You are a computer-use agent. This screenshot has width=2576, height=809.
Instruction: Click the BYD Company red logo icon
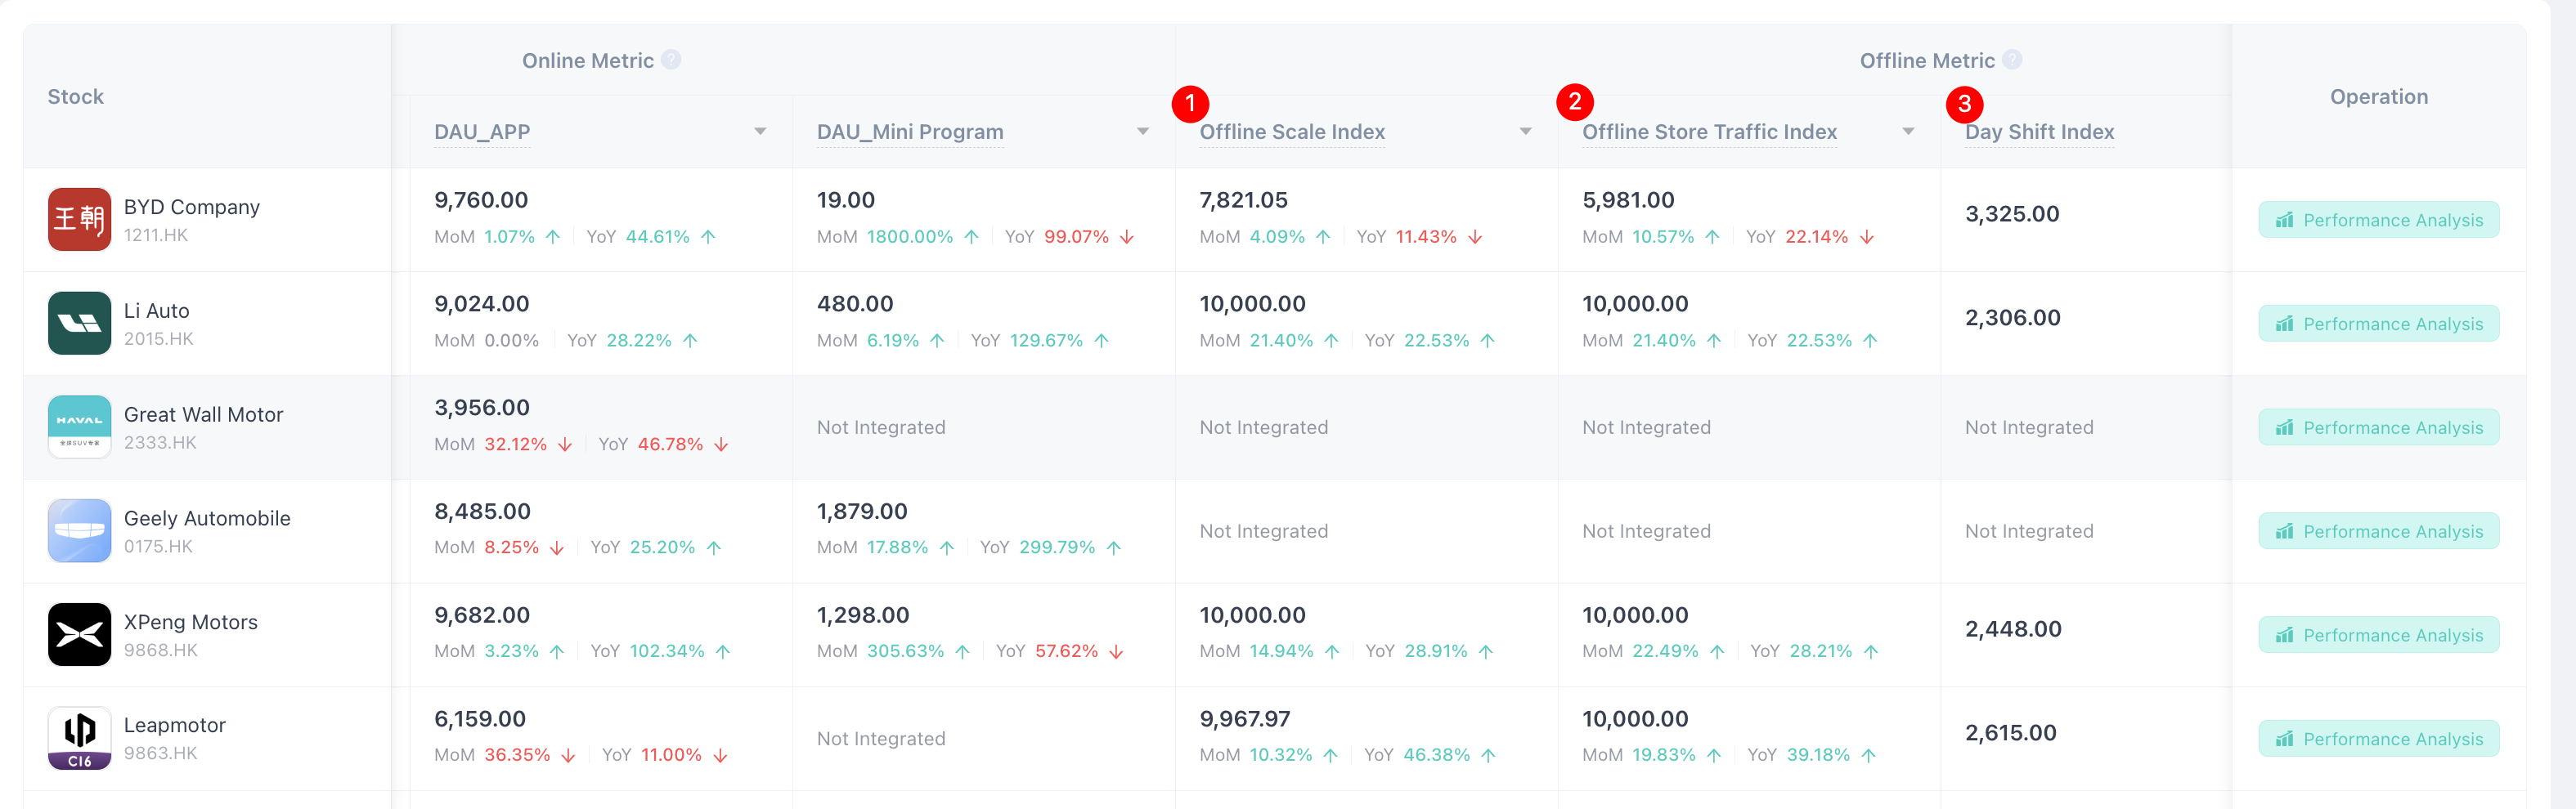click(79, 219)
